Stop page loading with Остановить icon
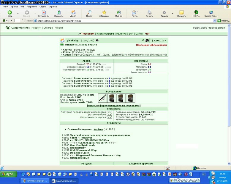The height and width of the screenshot is (184, 231). tap(44, 14)
